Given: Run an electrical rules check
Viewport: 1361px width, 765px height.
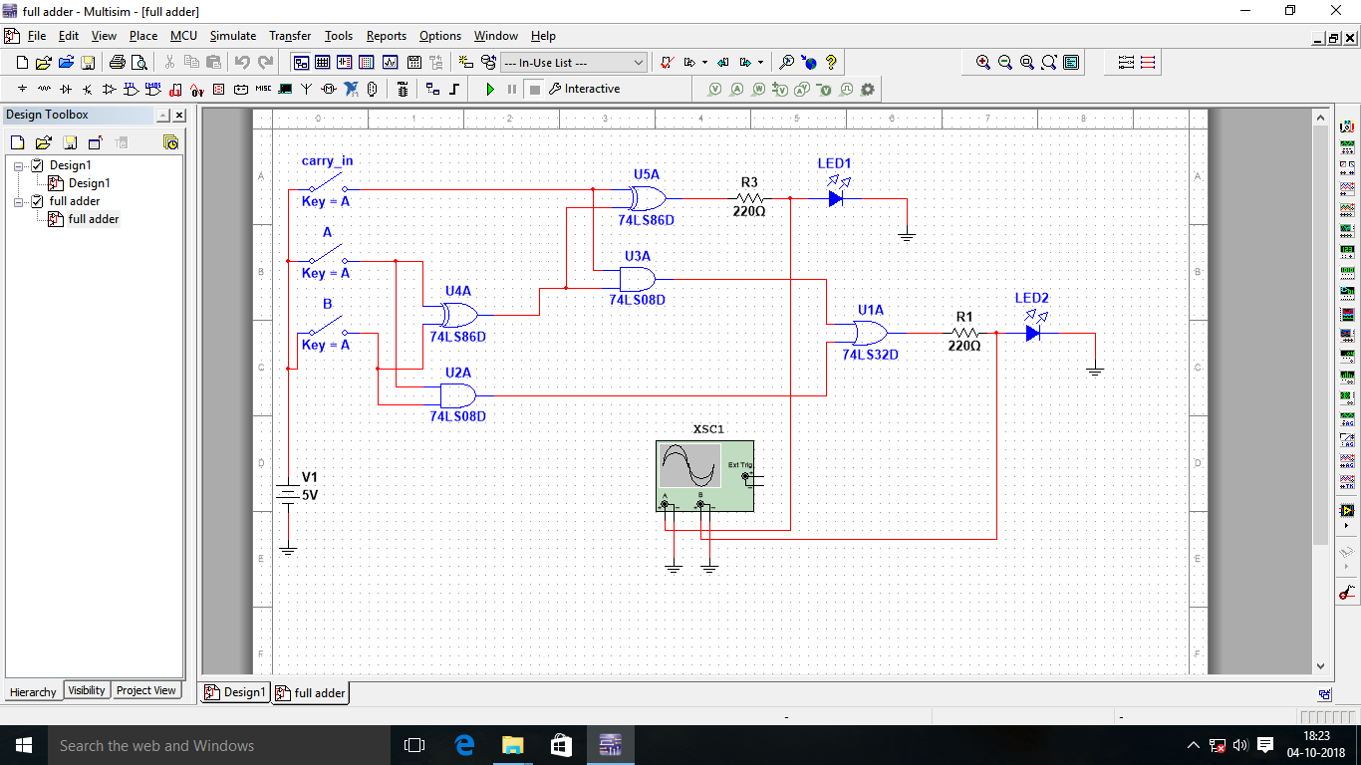Looking at the screenshot, I should click(666, 63).
